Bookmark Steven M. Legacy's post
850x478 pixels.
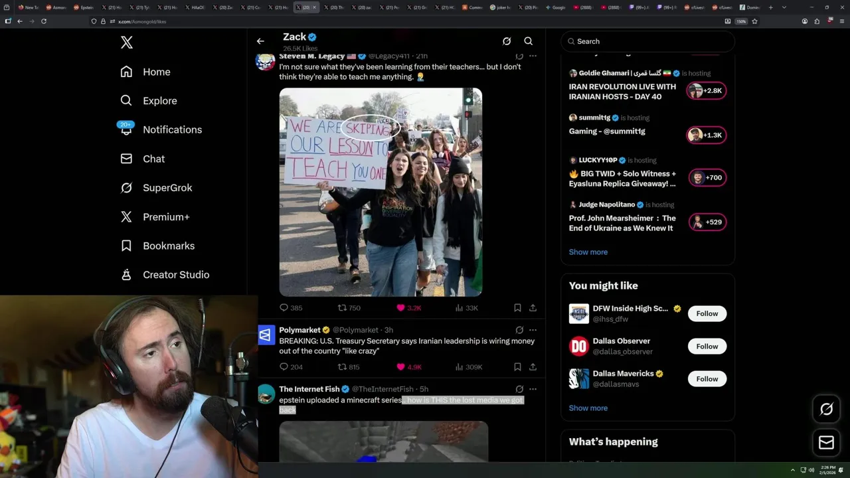[x=517, y=308]
